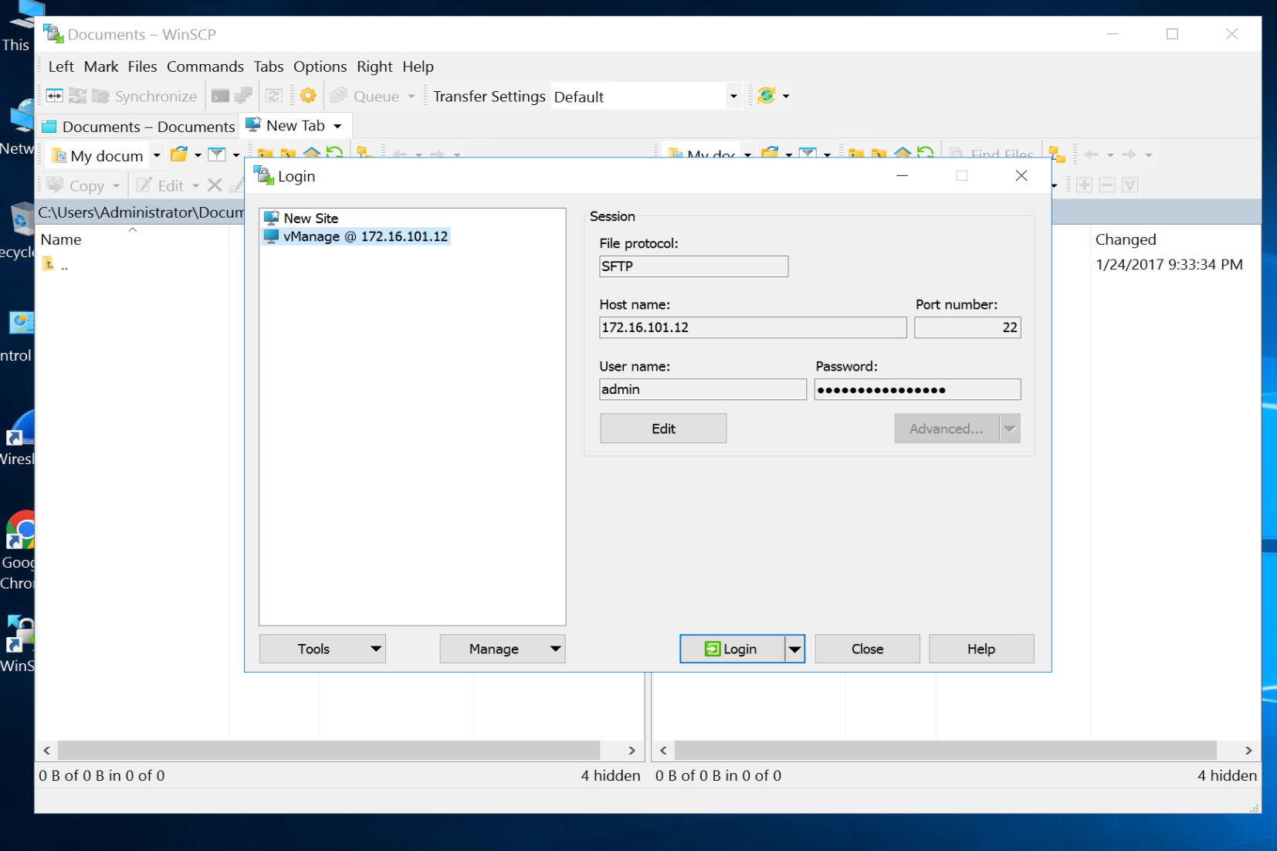
Task: Open the Manage dropdown menu
Action: pos(502,649)
